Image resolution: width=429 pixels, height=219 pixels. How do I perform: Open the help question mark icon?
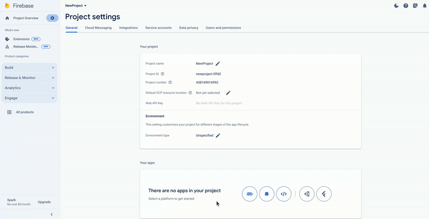406,6
